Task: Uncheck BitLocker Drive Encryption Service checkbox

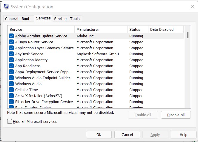Action: click(x=11, y=102)
